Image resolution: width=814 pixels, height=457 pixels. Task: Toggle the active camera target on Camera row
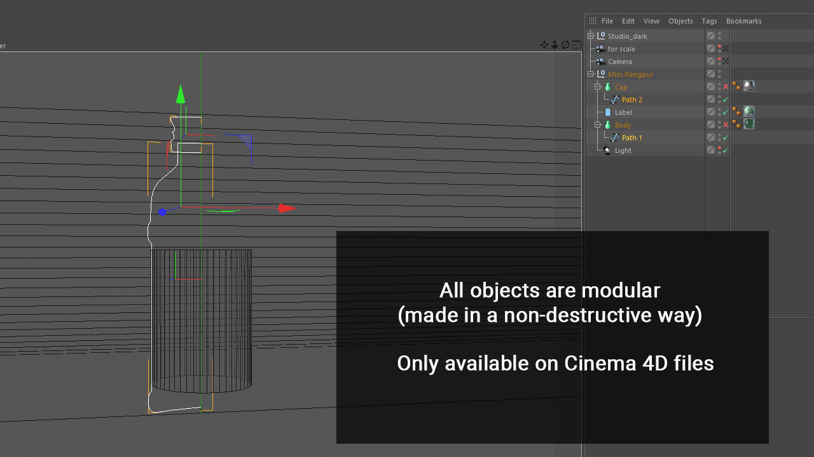pos(726,62)
